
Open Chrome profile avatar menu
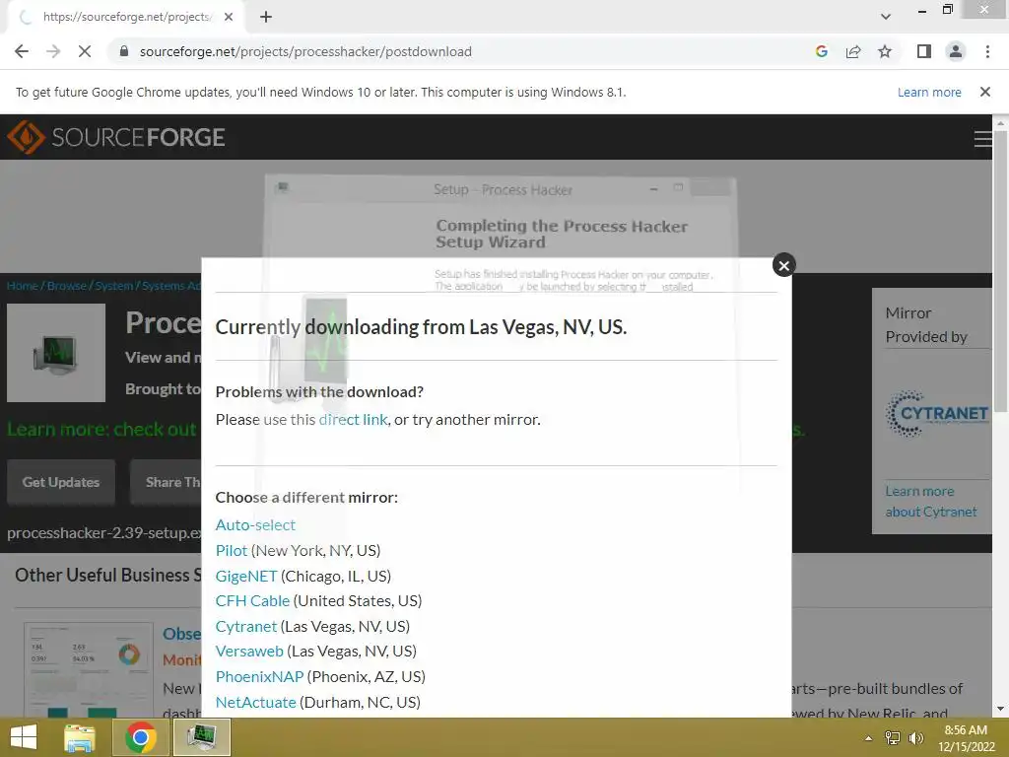pos(956,51)
